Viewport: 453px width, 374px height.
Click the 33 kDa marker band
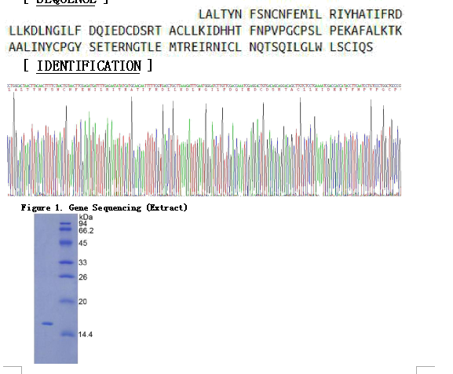click(x=66, y=262)
